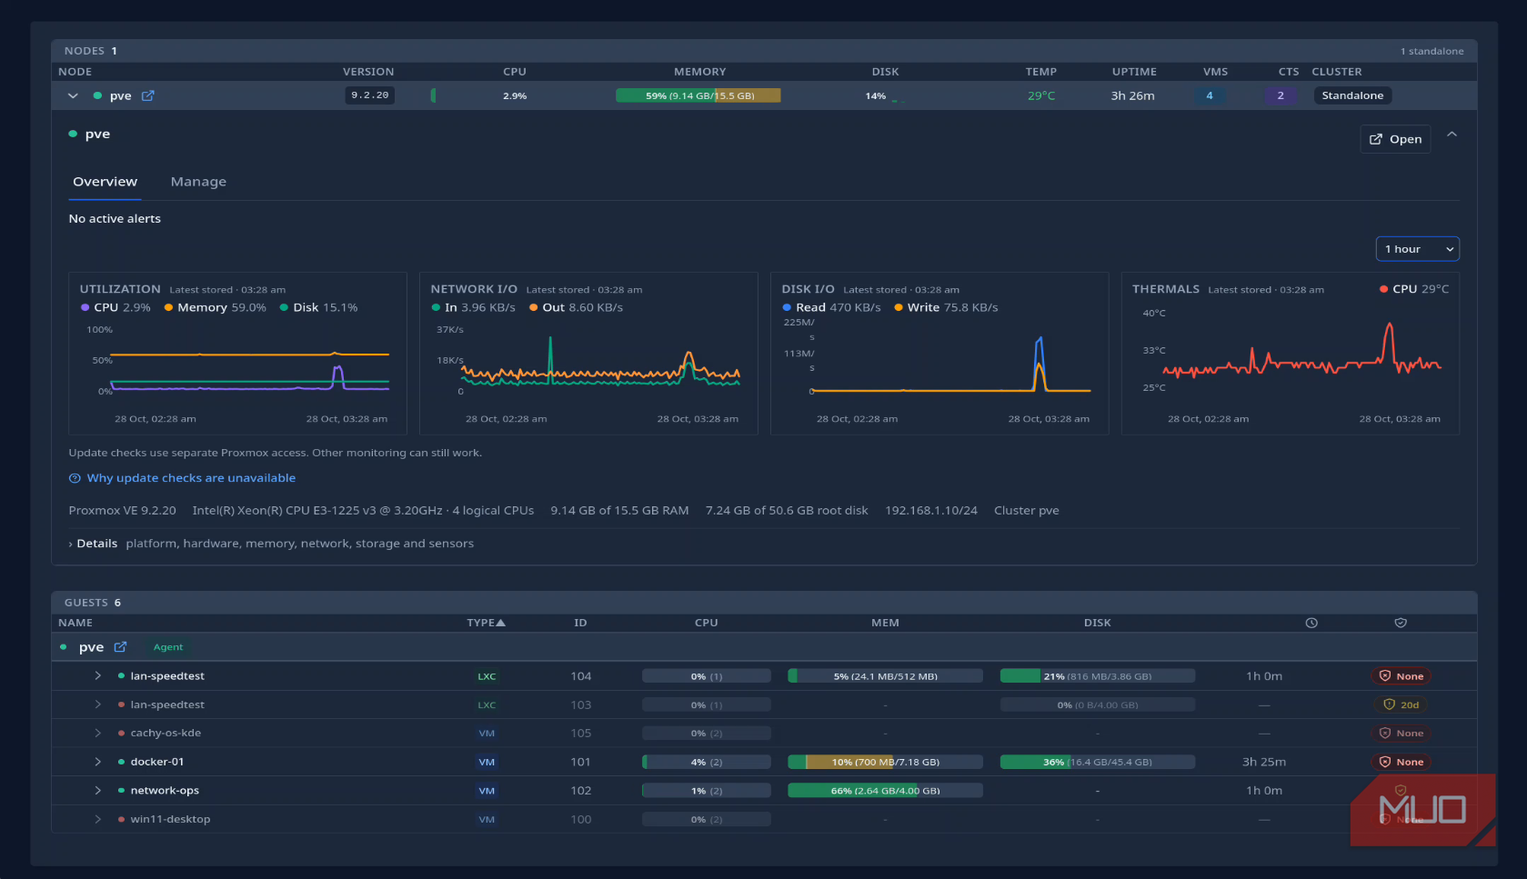This screenshot has height=879, width=1527.
Task: Click node uptime value 3h 26m
Action: 1133,95
